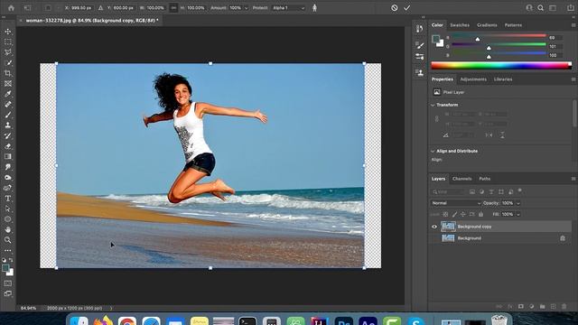
Task: Toggle relative positioning triangle between X and Y
Action: [x=100, y=8]
